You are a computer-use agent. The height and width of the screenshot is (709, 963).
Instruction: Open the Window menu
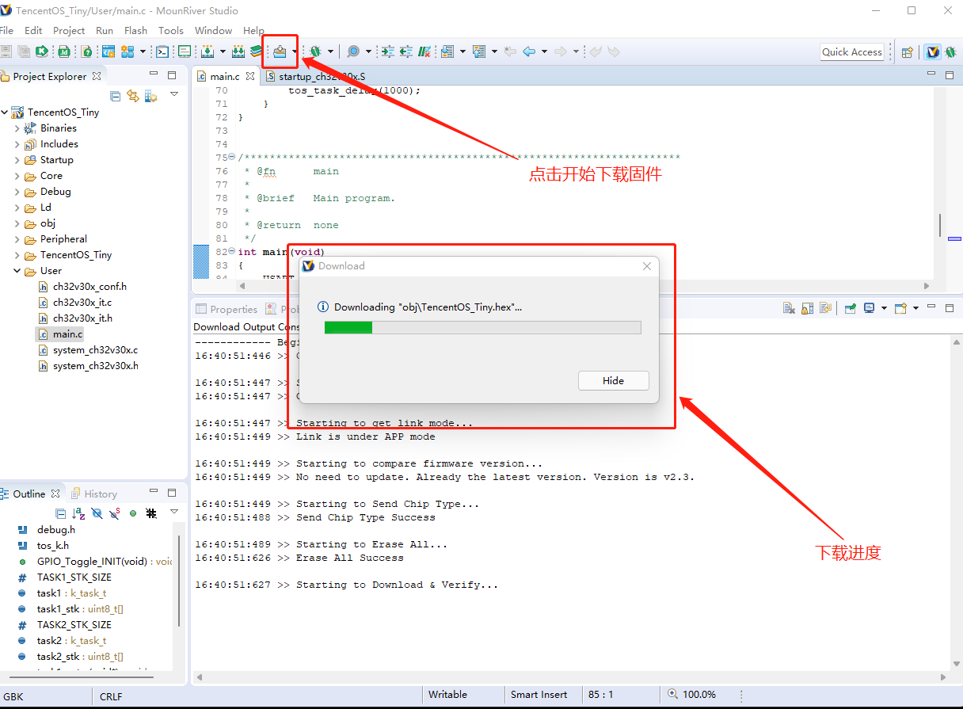click(x=213, y=30)
